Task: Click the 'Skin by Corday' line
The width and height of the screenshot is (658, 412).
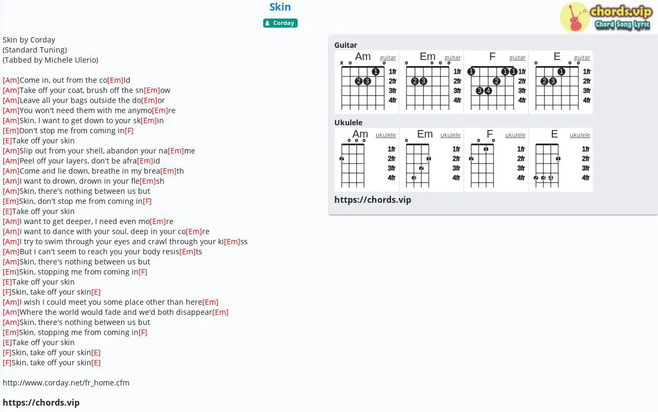Action: 29,40
